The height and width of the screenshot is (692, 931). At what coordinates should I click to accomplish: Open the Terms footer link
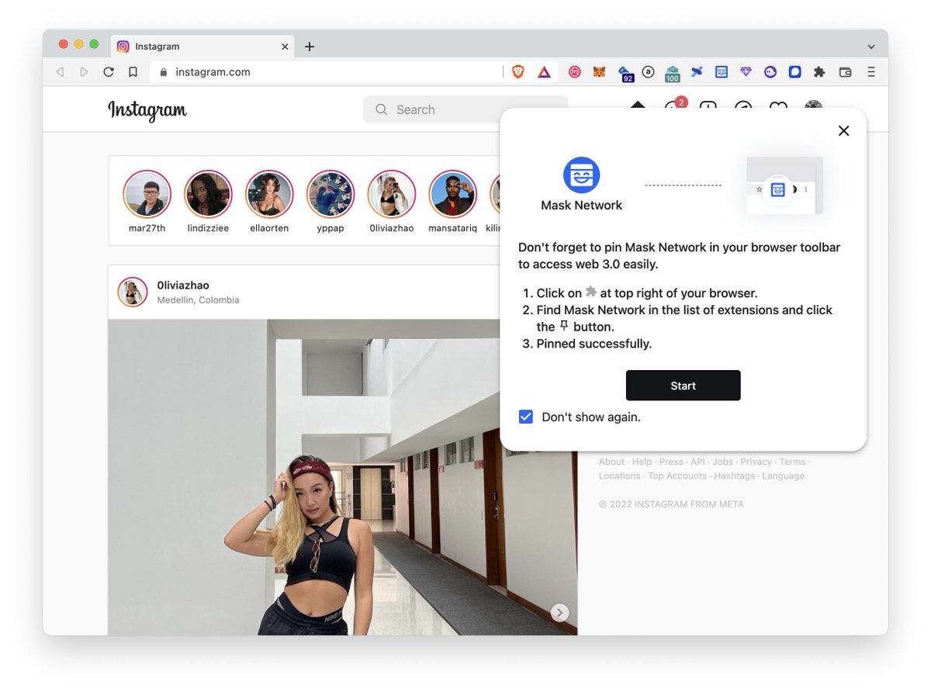point(792,462)
